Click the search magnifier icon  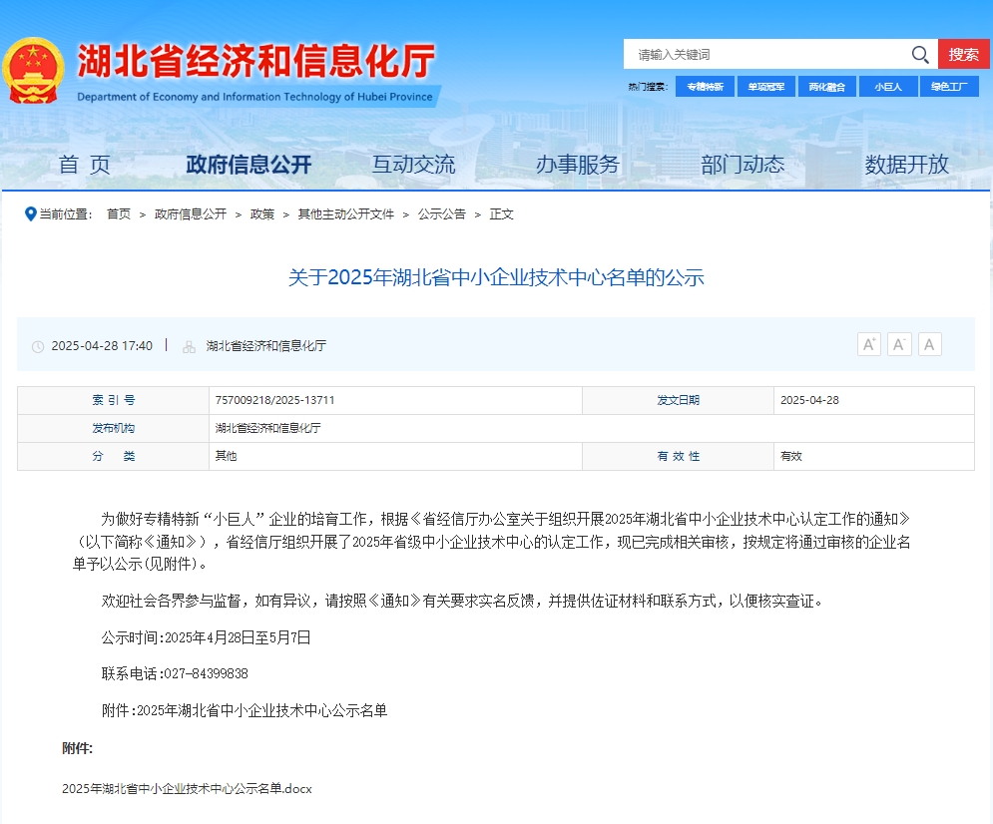919,54
